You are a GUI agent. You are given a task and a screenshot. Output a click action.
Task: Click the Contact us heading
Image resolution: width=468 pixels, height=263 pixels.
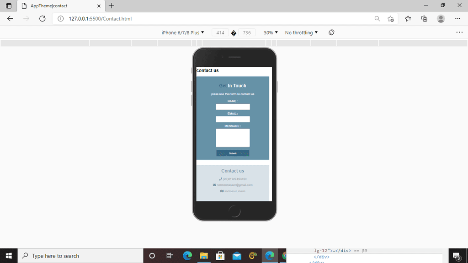233,171
